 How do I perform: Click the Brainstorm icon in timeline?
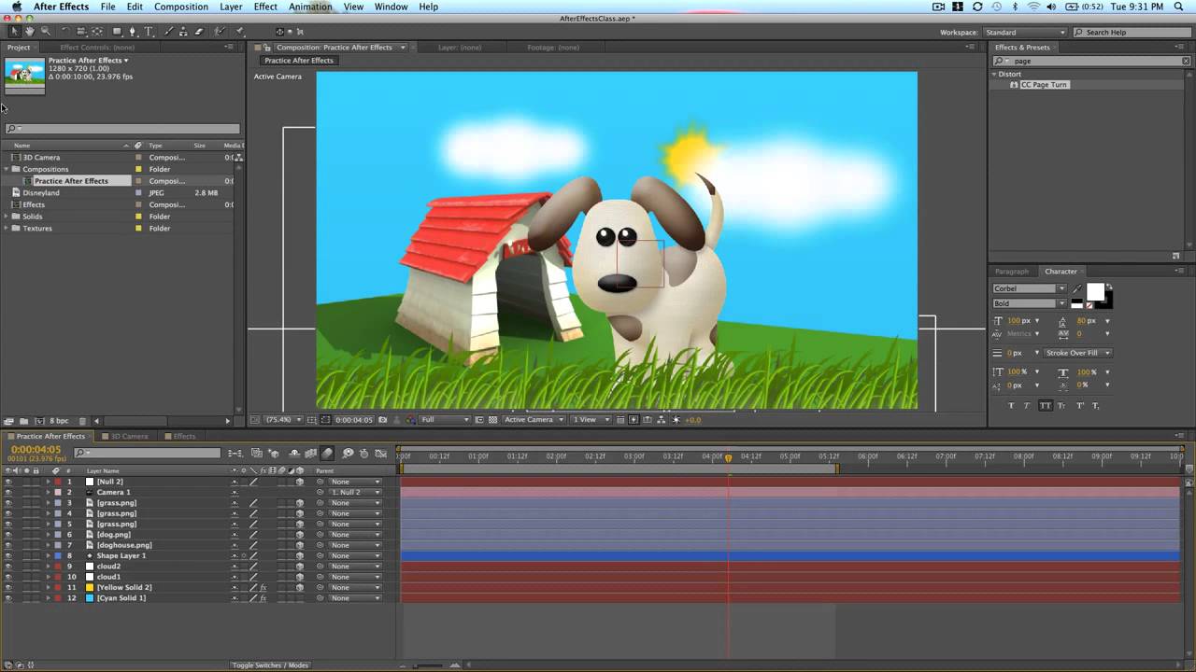[x=348, y=454]
